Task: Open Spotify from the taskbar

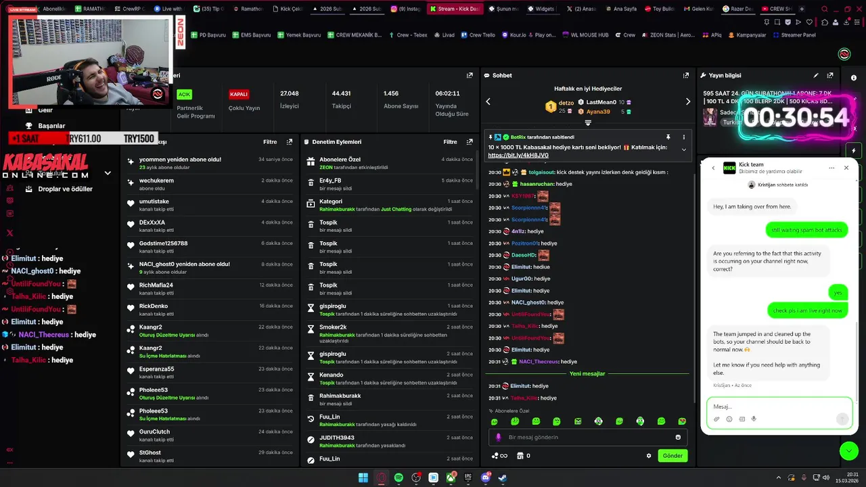Action: (398, 478)
